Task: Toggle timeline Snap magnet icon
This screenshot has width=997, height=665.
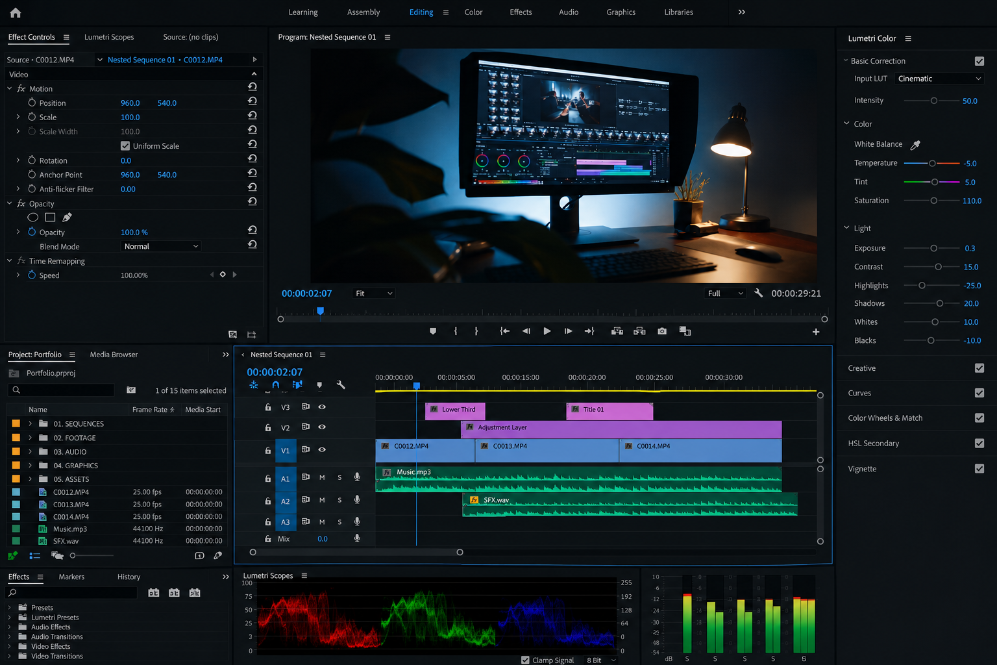Action: pyautogui.click(x=276, y=385)
